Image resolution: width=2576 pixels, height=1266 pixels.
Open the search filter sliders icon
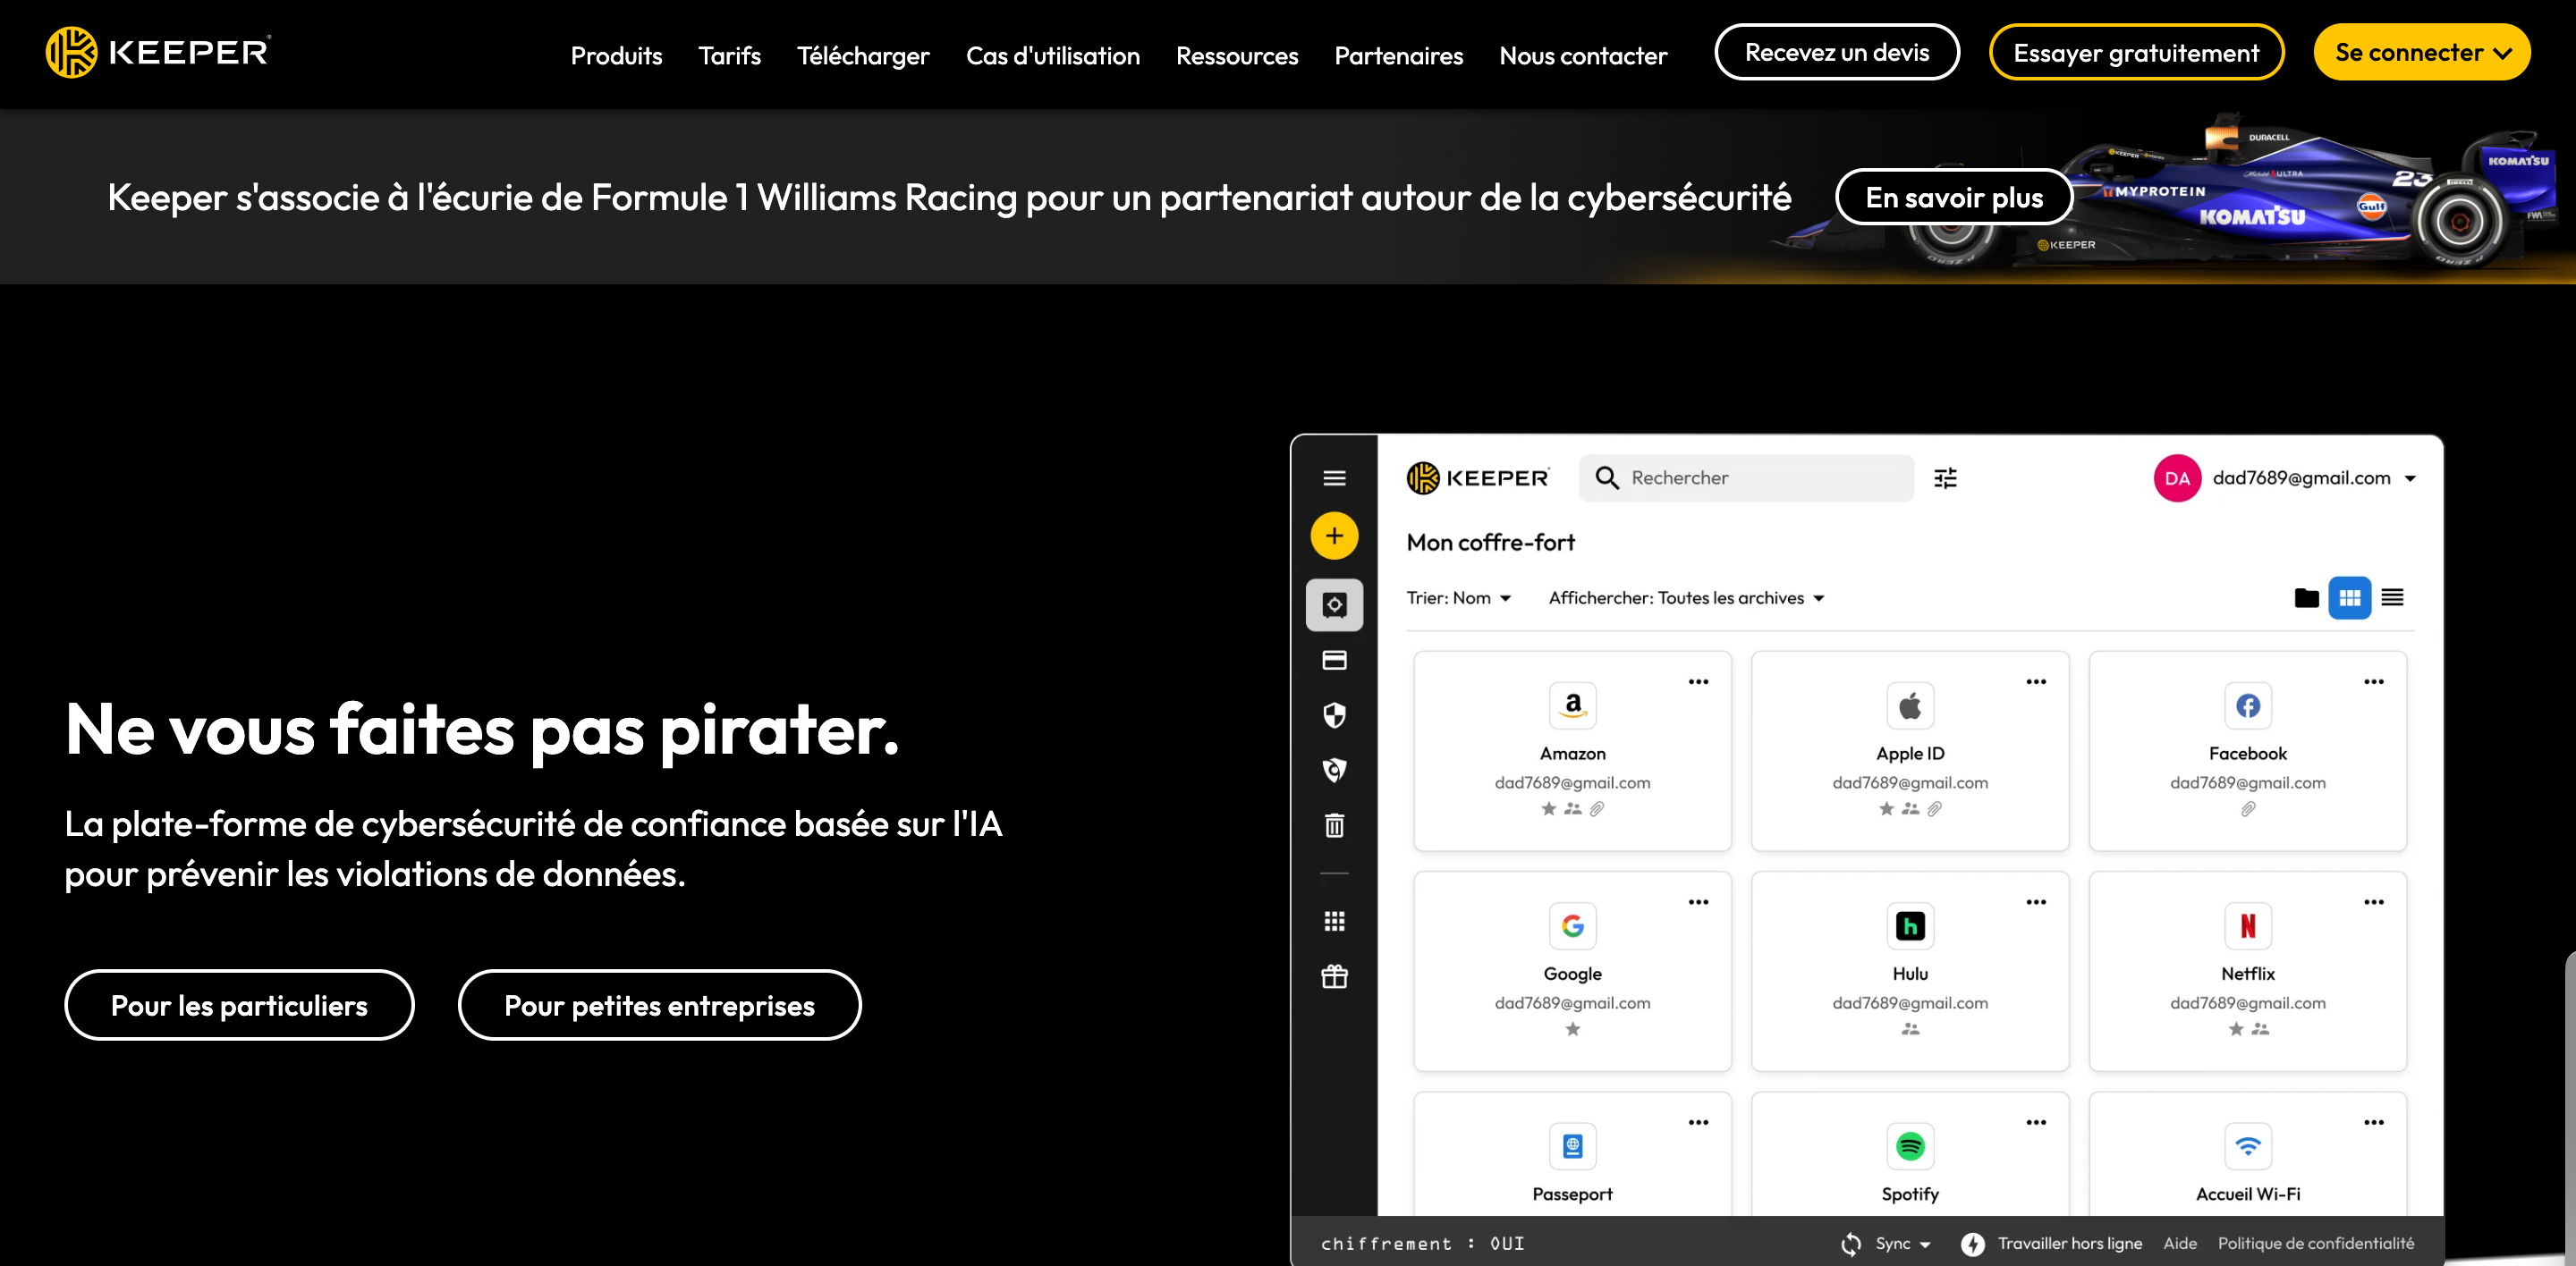pos(1945,478)
